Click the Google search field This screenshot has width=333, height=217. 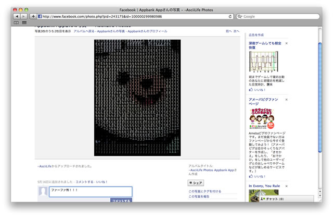(x=278, y=16)
